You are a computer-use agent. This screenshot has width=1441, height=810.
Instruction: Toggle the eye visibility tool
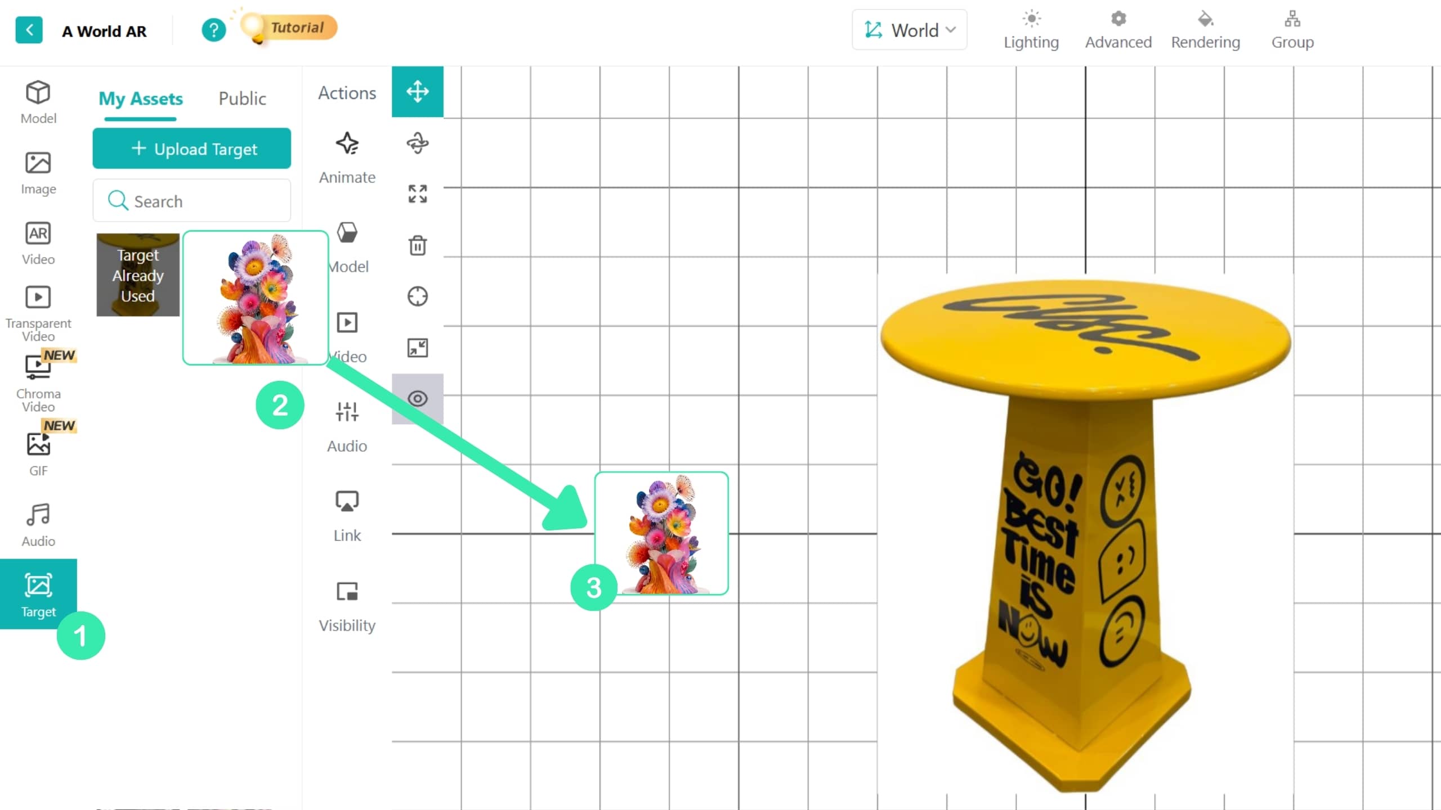tap(418, 399)
